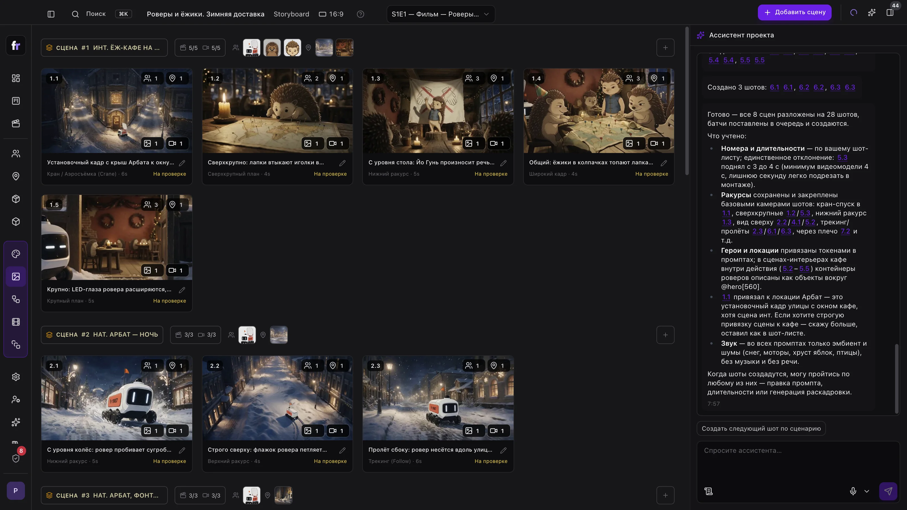Edit shot 1.1 description pencil icon
The width and height of the screenshot is (907, 510).
point(182,163)
